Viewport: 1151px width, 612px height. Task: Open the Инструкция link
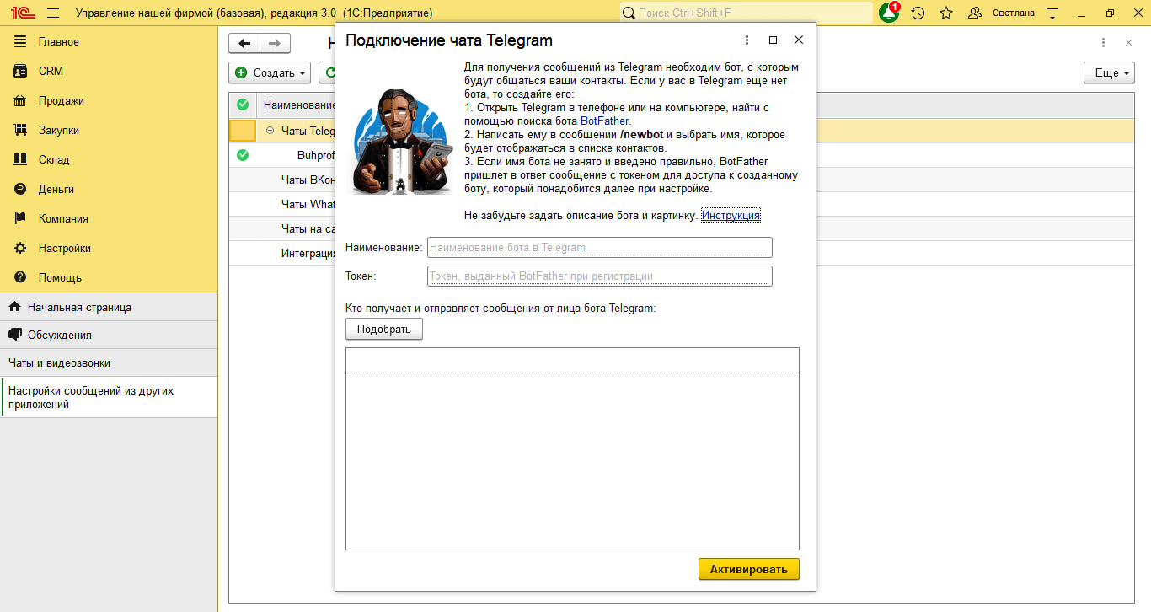tap(731, 216)
